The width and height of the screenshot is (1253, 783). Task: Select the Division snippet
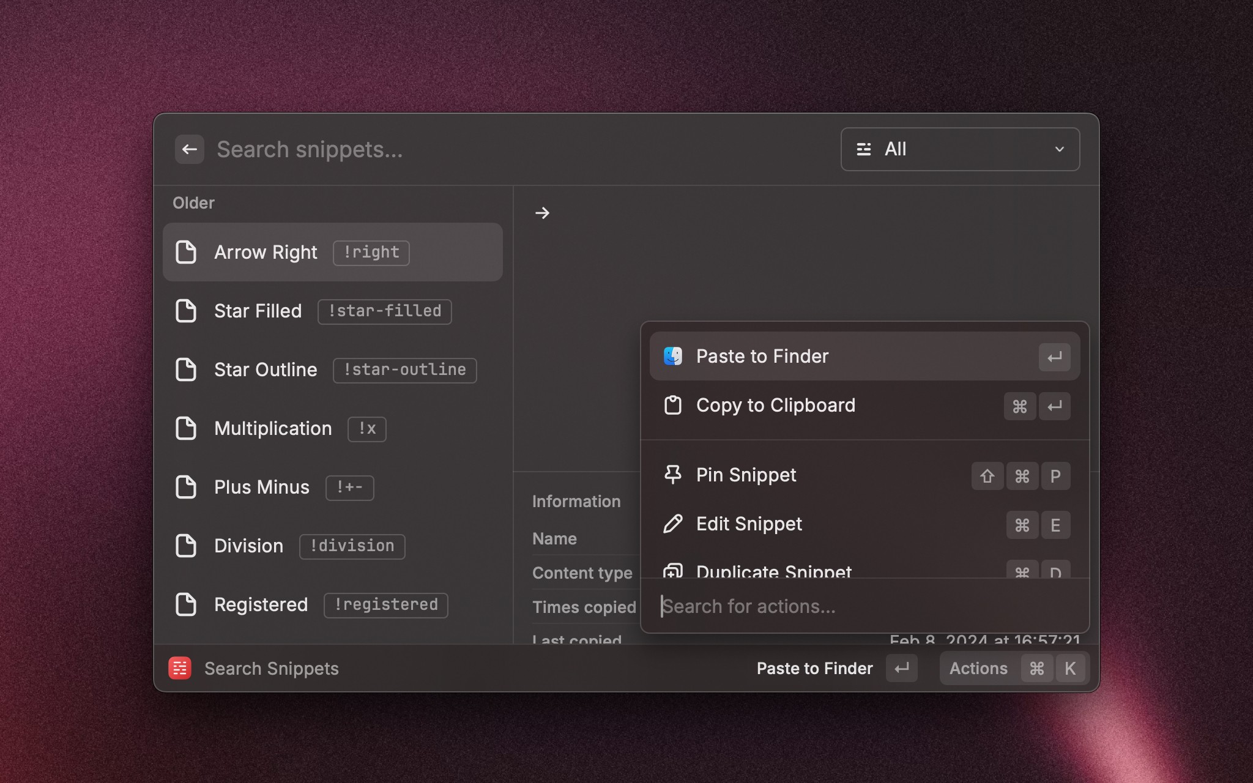coord(333,546)
